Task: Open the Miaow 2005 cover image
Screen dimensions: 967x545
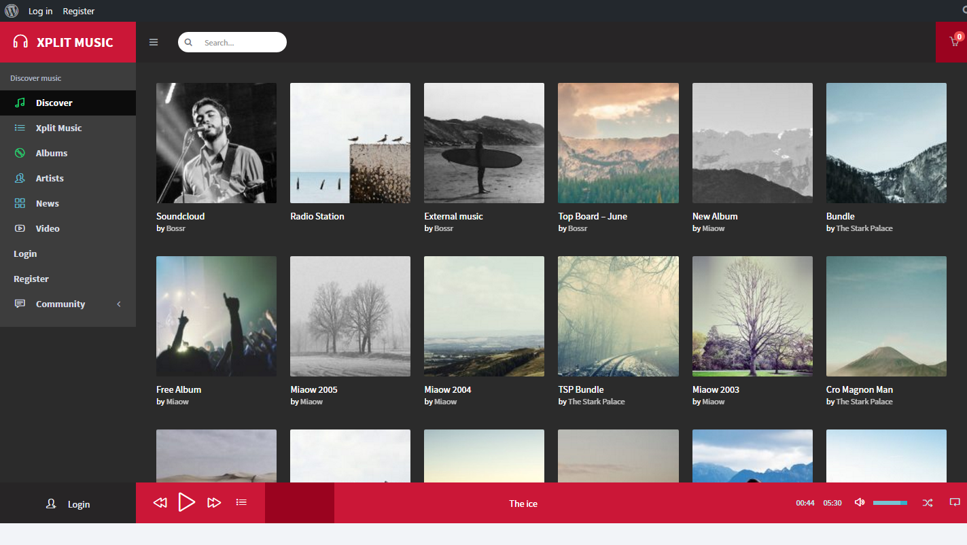Action: pyautogui.click(x=350, y=316)
